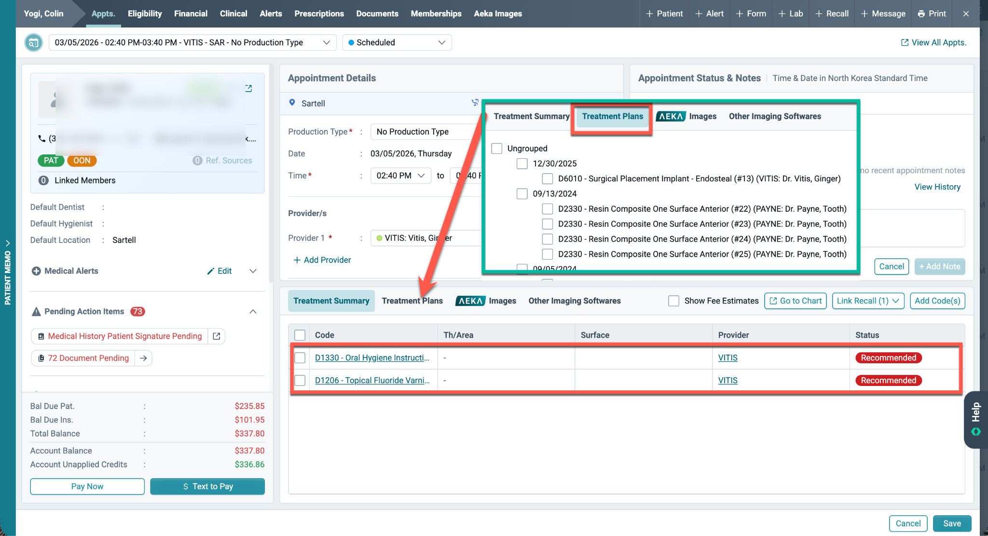
Task: Open the 02:40 PM start time field
Action: 400,176
